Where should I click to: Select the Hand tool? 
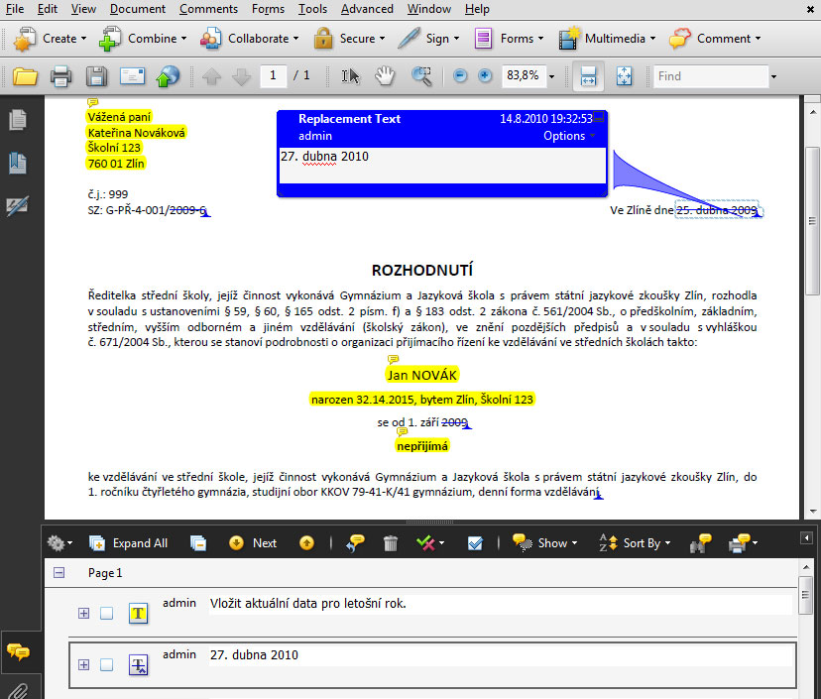(x=386, y=76)
